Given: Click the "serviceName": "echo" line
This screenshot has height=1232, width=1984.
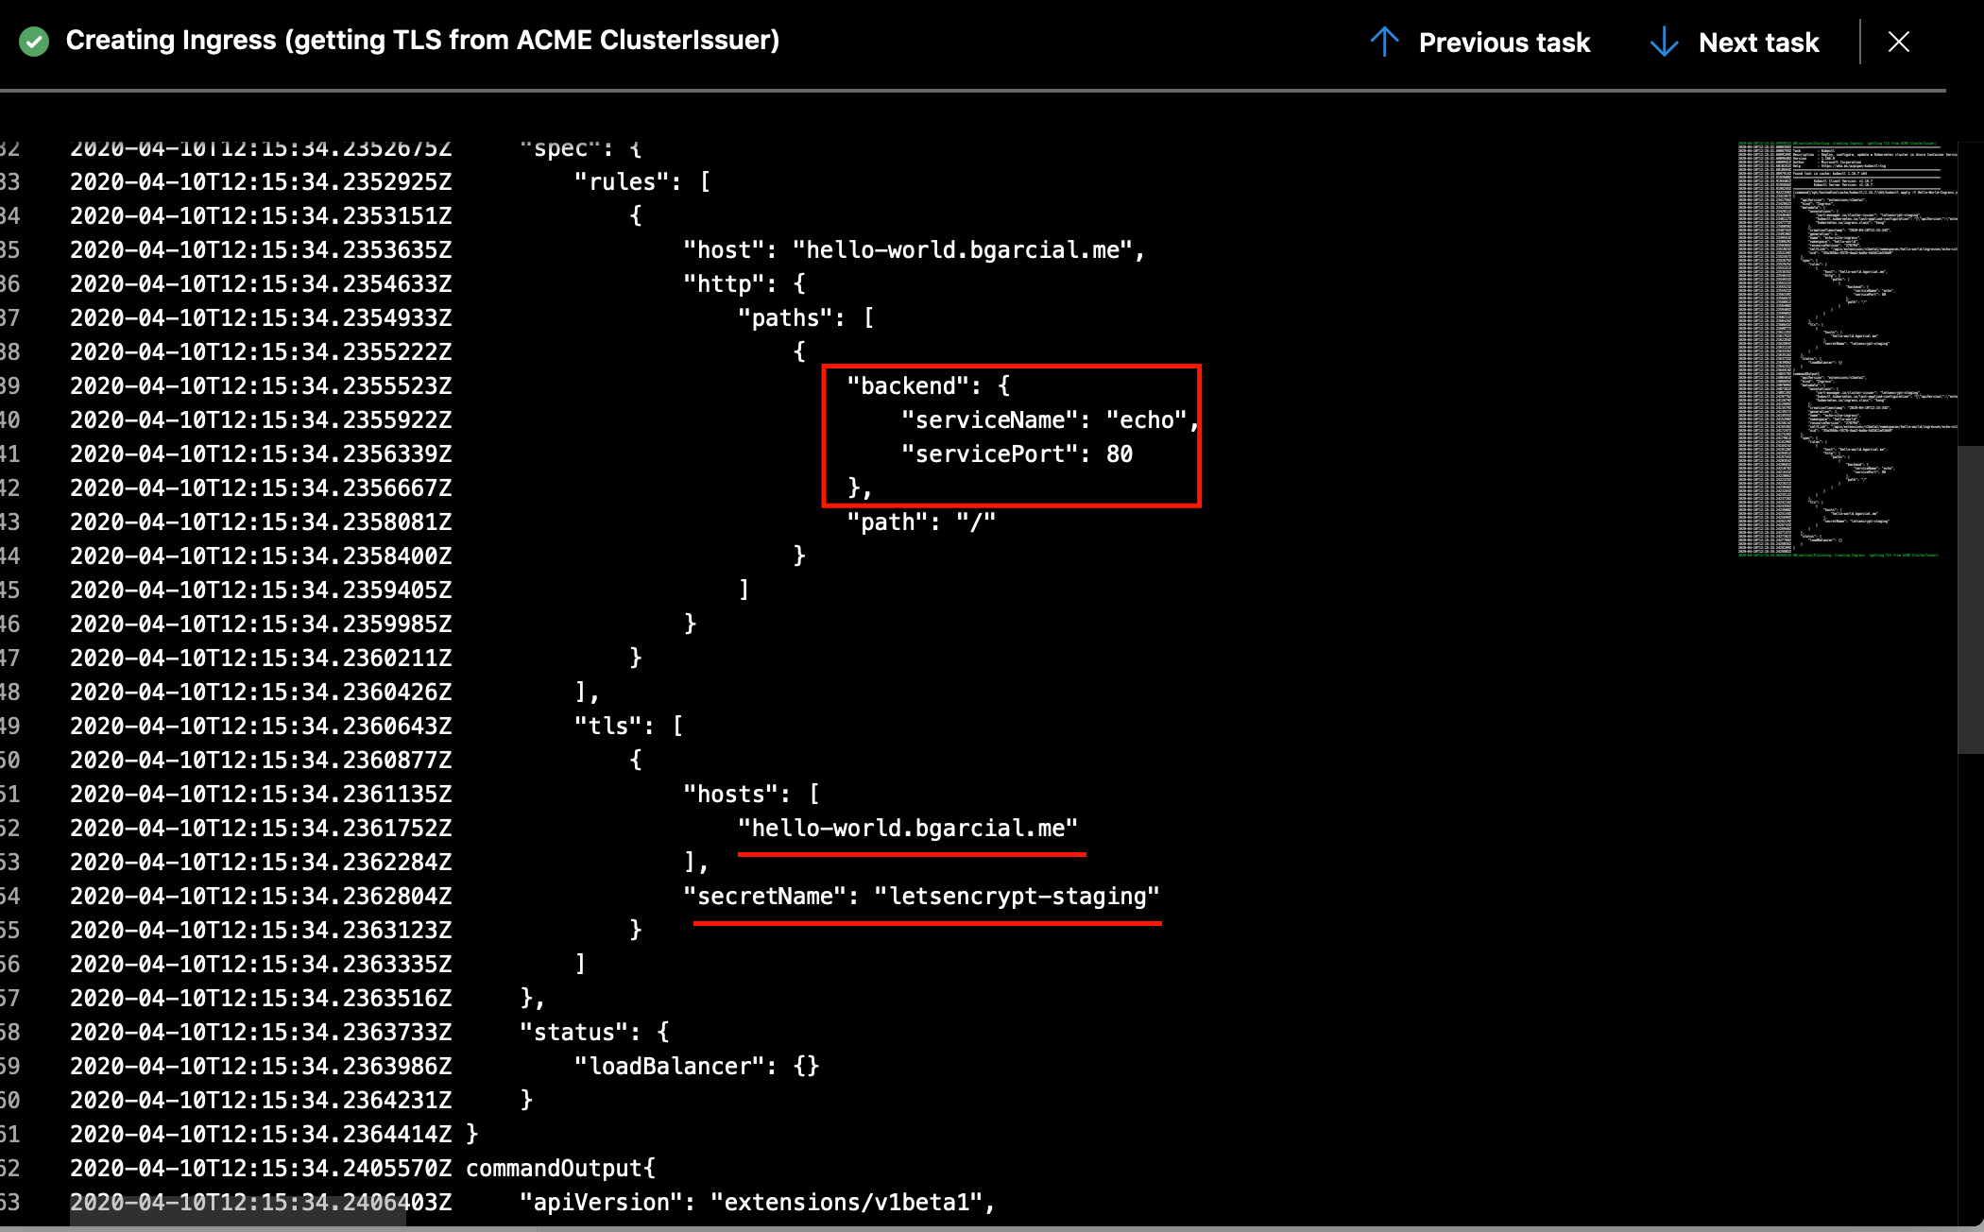Looking at the screenshot, I should 1051,419.
